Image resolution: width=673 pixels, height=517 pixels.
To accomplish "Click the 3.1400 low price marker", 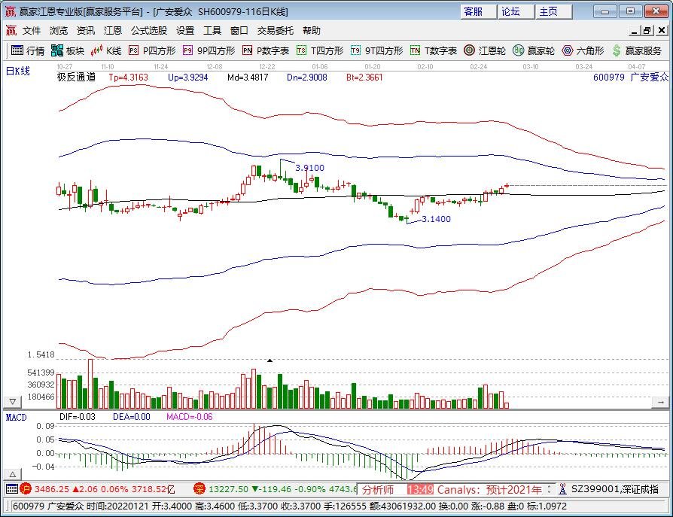I will point(436,219).
